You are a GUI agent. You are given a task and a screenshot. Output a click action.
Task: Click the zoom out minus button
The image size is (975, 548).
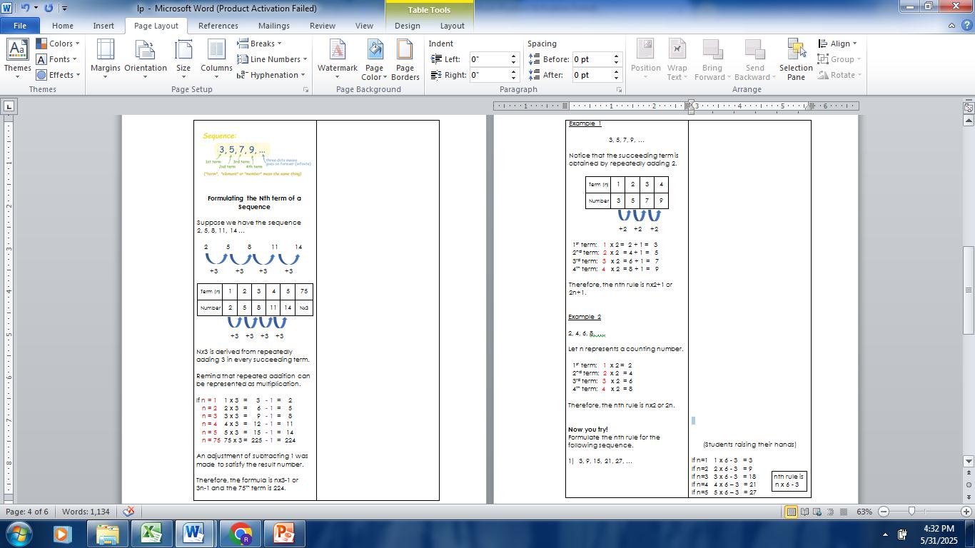click(x=884, y=512)
